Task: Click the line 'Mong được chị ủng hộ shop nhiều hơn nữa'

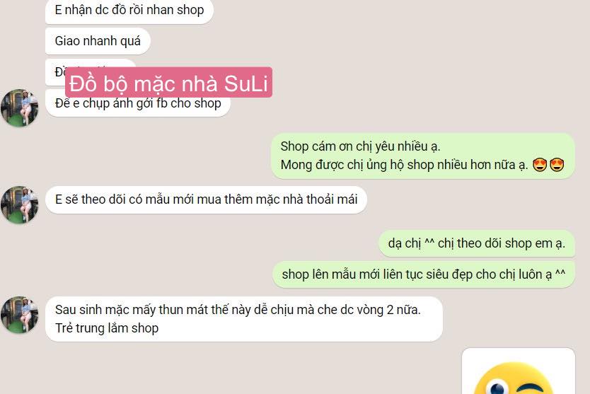Action: click(404, 165)
